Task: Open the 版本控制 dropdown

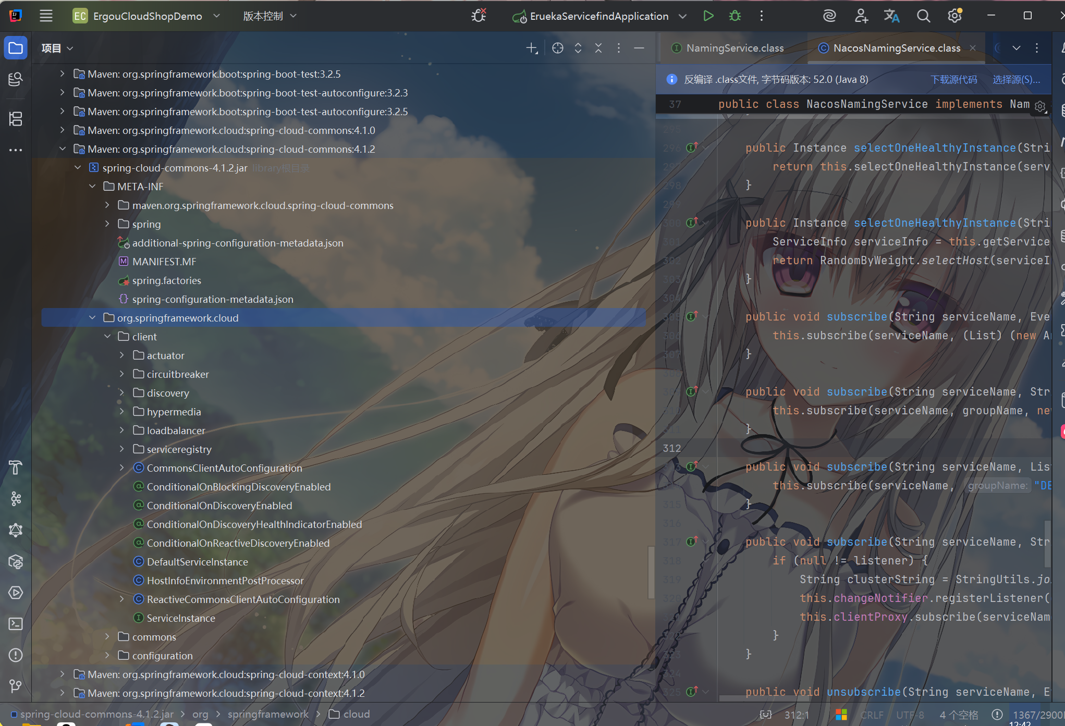Action: point(270,16)
